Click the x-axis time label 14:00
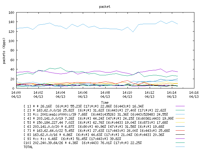This screenshot has height=150, width=200. coord(16,92)
